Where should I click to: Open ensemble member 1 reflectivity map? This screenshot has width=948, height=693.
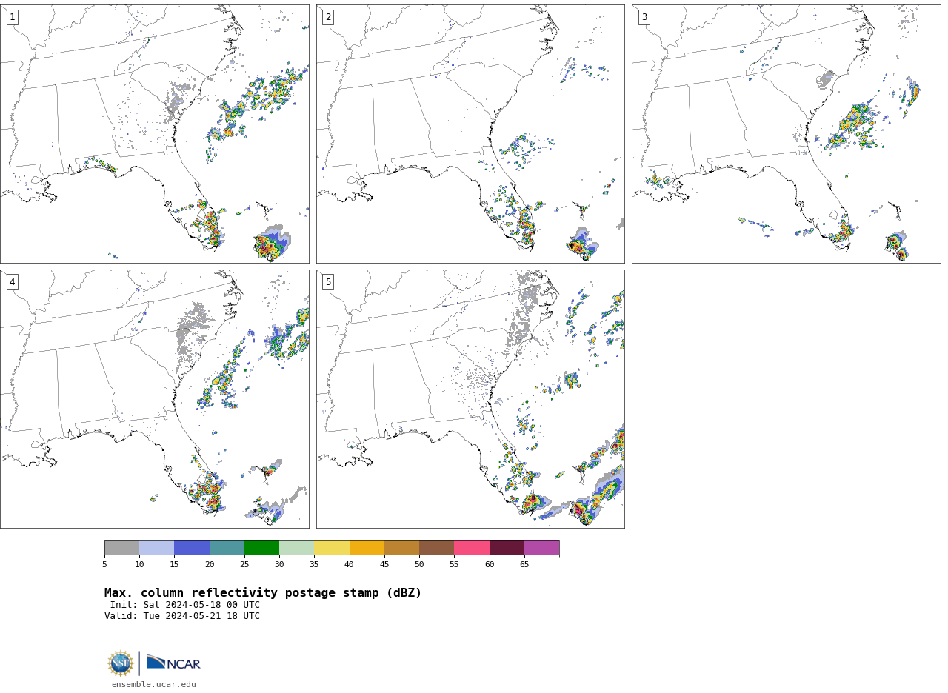tap(154, 134)
